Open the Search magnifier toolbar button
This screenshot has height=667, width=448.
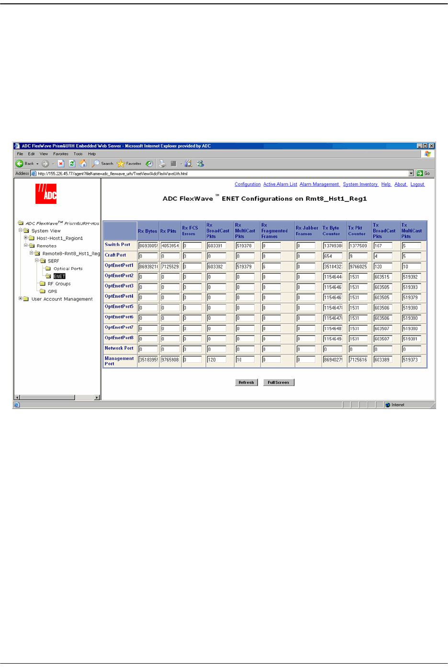click(x=103, y=164)
